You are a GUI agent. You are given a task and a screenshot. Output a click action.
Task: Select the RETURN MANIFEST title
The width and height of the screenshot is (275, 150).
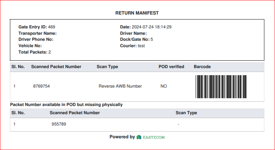pyautogui.click(x=137, y=13)
